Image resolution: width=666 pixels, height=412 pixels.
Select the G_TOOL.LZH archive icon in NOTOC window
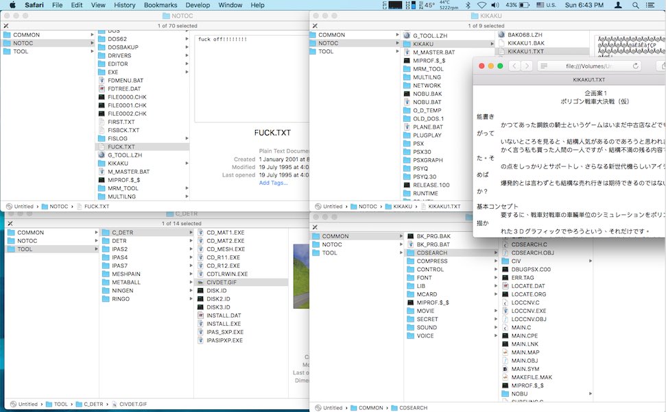102,155
